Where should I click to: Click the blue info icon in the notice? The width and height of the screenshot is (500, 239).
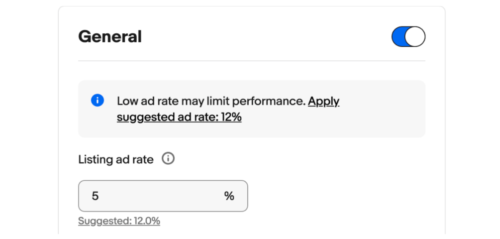98,101
